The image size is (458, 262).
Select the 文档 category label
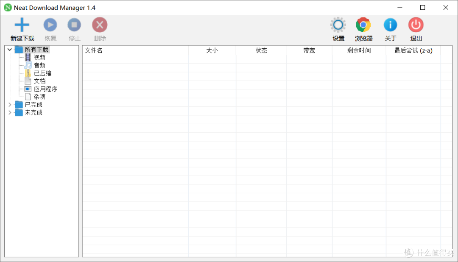coord(40,81)
